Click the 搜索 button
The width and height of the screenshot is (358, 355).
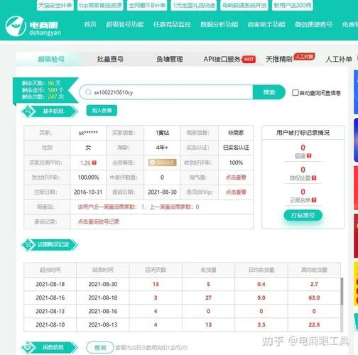(269, 92)
